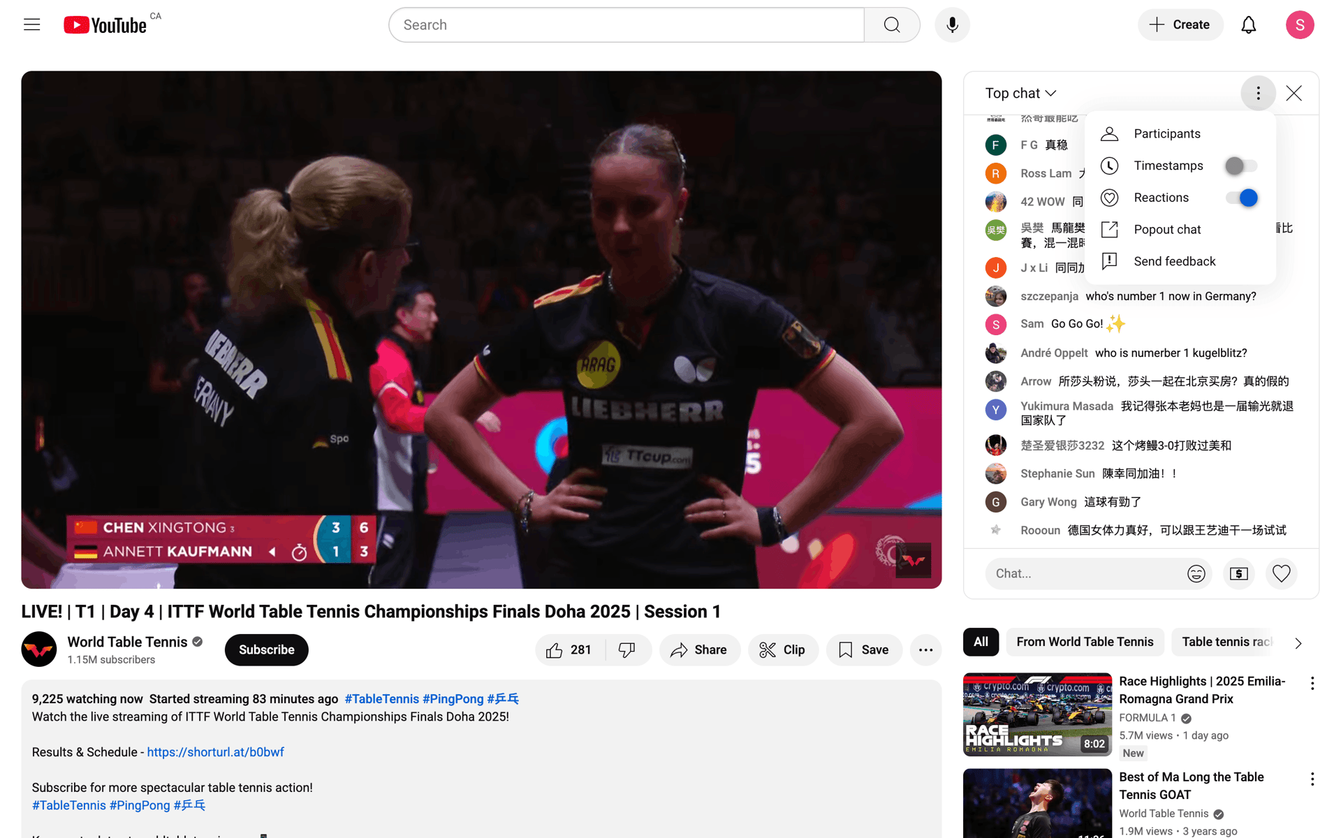Screen dimensions: 1341x838
Task: Enable the Timestamps toggle
Action: pyautogui.click(x=1241, y=166)
